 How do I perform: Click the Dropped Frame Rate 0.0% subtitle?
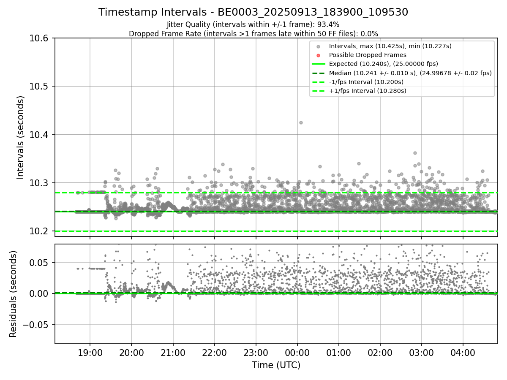pyautogui.click(x=253, y=34)
